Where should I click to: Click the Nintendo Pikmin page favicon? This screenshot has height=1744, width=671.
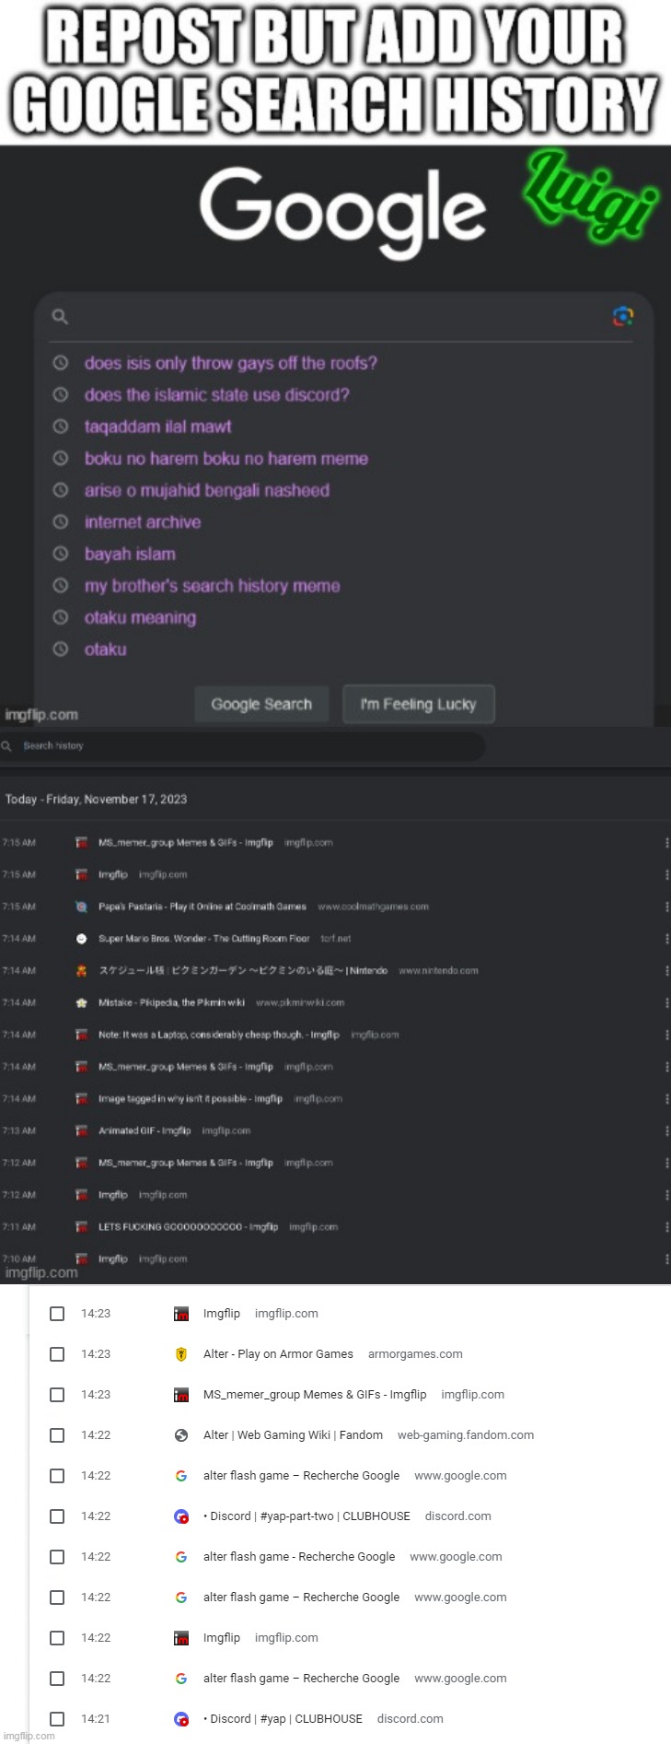pyautogui.click(x=81, y=970)
